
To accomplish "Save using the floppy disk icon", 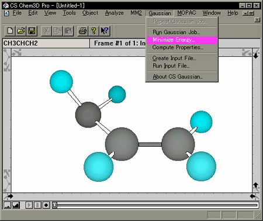I will click(x=32, y=31).
